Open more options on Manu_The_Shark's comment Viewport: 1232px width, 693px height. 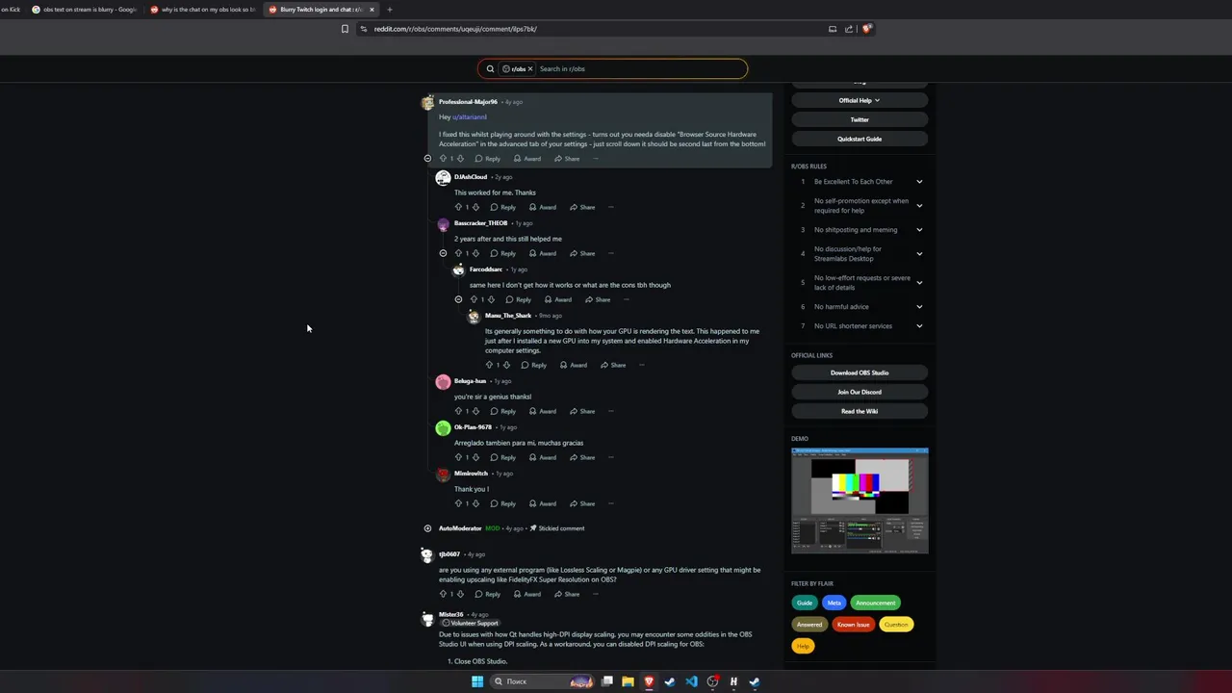641,365
